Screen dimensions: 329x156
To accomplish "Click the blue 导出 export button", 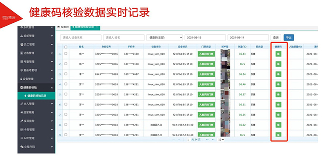I will (x=288, y=38).
